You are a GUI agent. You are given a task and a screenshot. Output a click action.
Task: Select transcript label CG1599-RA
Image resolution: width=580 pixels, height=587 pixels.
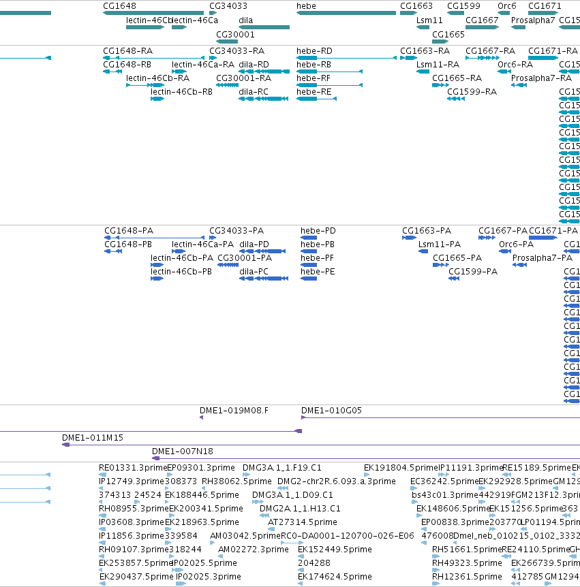click(x=472, y=92)
